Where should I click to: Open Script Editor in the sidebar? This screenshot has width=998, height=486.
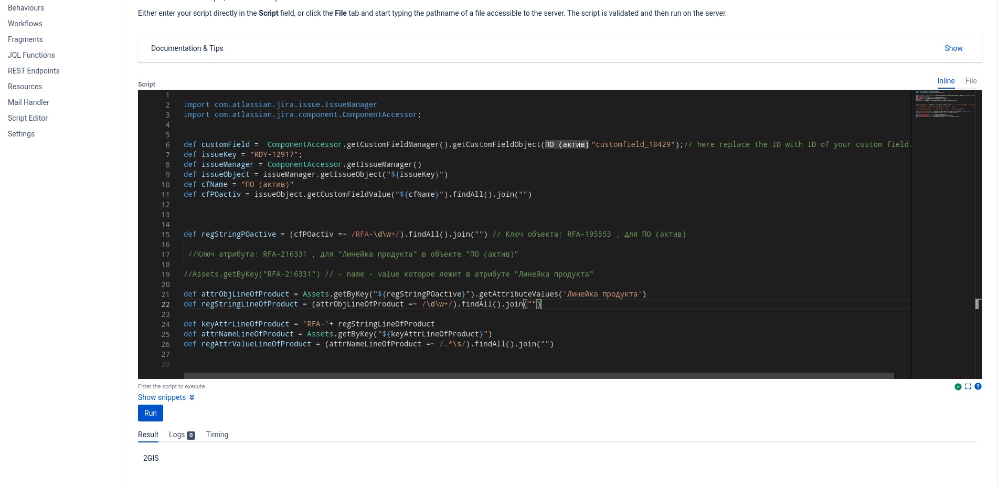[x=28, y=118]
